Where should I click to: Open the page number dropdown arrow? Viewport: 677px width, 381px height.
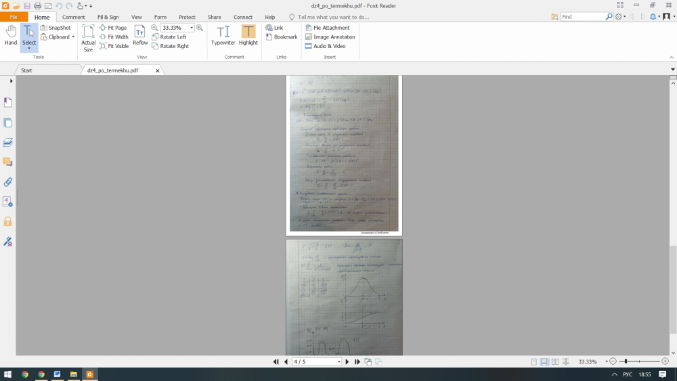pos(339,361)
